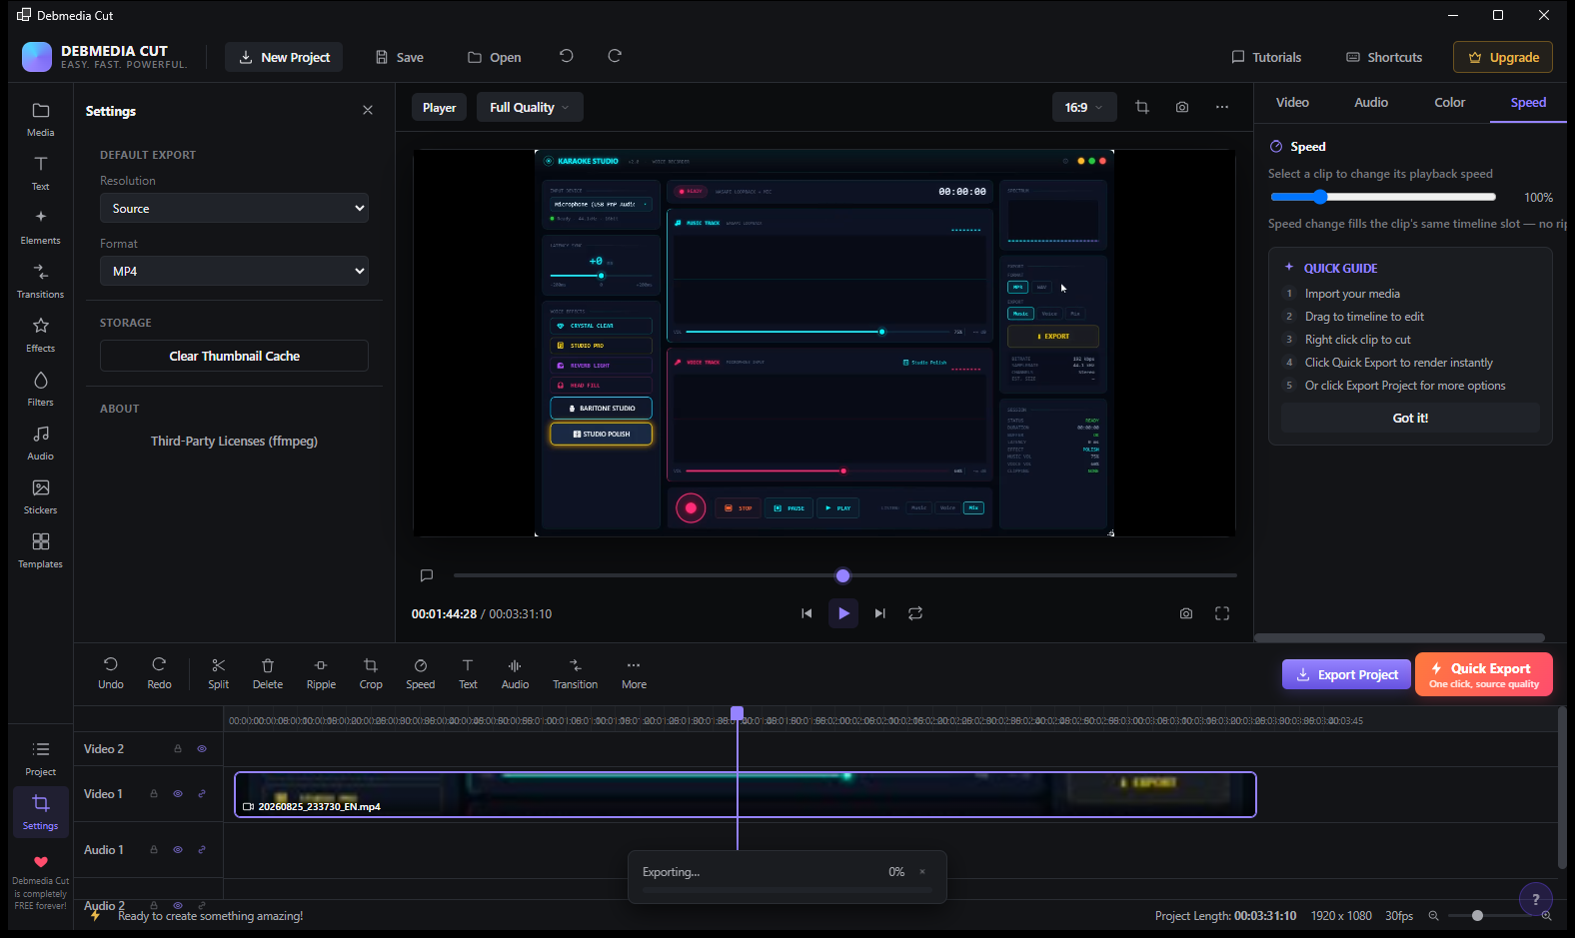Open the Filters panel
This screenshot has width=1575, height=938.
(40, 389)
